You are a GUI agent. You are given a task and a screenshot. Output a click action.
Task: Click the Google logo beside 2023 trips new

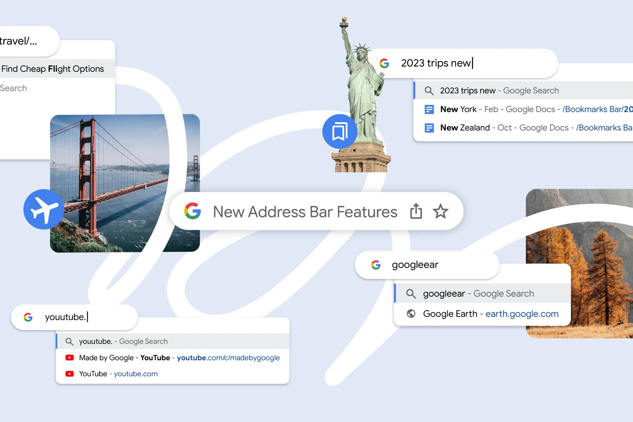pyautogui.click(x=384, y=63)
